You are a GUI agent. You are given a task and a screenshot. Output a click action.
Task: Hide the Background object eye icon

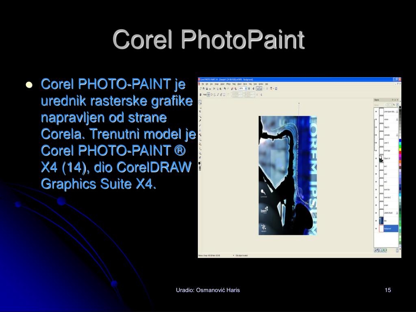pos(376,228)
